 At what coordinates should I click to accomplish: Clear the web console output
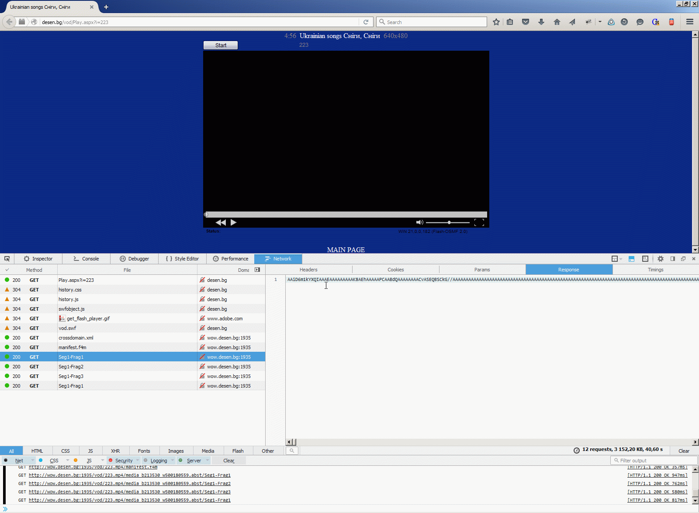pyautogui.click(x=228, y=461)
